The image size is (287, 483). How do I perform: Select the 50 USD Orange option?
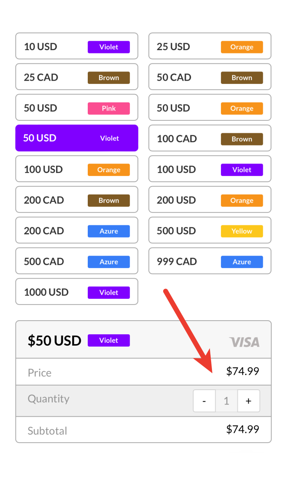[x=210, y=108]
